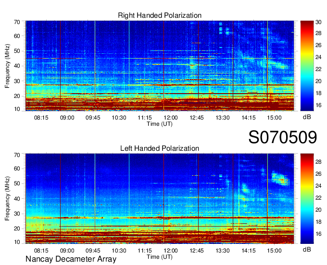Click the left-handed spectrogram plot

click(160, 199)
